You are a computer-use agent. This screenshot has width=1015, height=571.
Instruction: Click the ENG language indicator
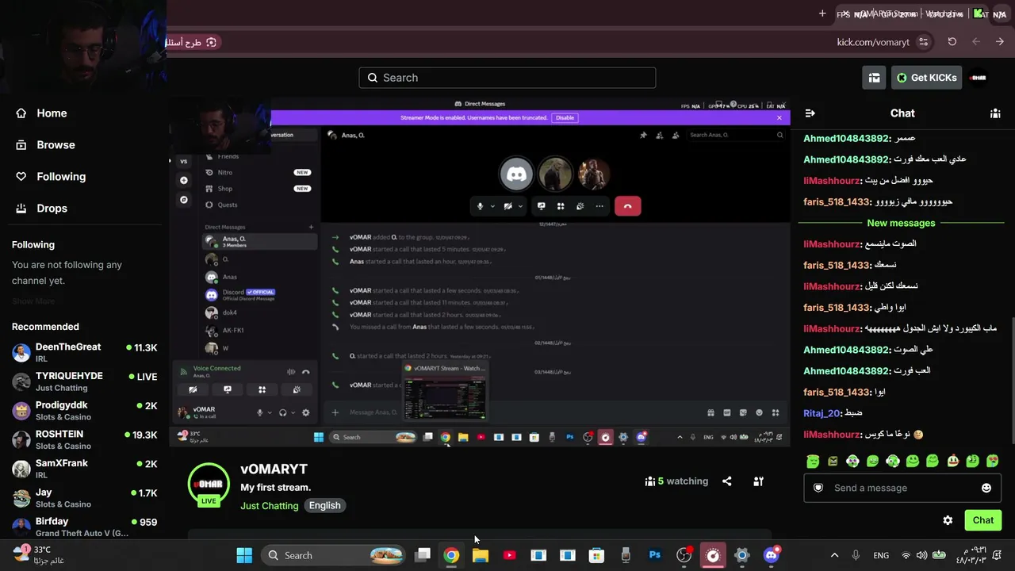point(881,555)
